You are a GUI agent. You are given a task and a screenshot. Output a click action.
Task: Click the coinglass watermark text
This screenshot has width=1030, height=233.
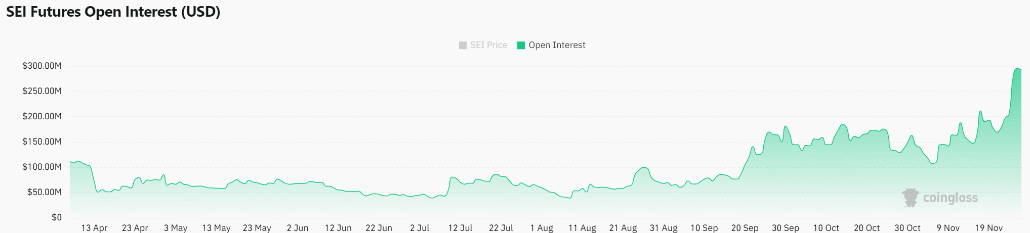tap(950, 198)
